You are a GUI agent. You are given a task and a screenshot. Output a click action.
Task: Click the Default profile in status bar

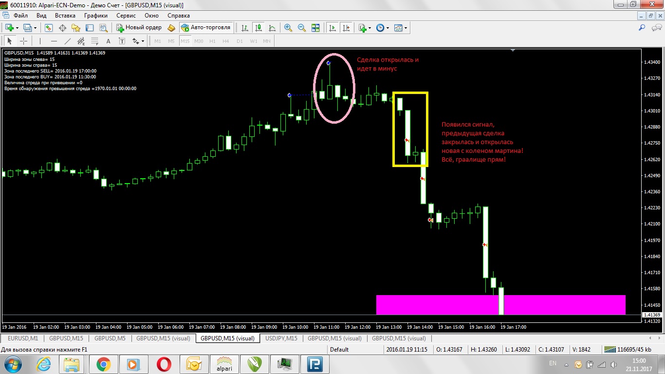339,349
